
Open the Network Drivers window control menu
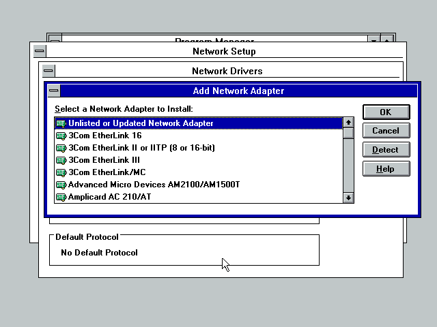tap(48, 71)
